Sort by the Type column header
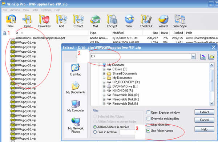 click(x=100, y=33)
